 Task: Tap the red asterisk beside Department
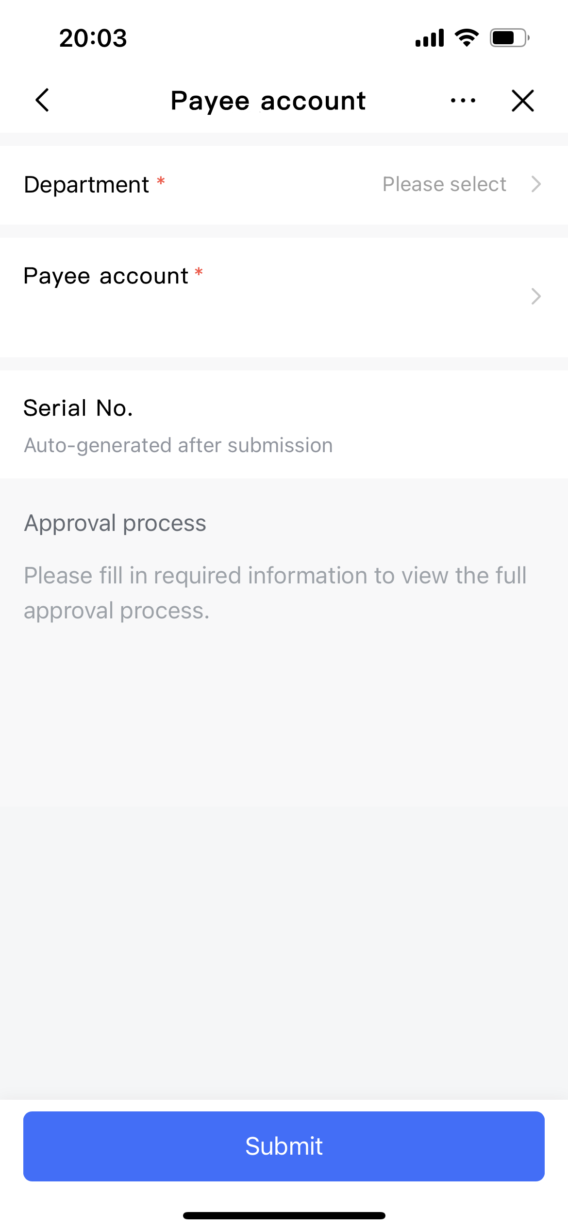coord(161,180)
